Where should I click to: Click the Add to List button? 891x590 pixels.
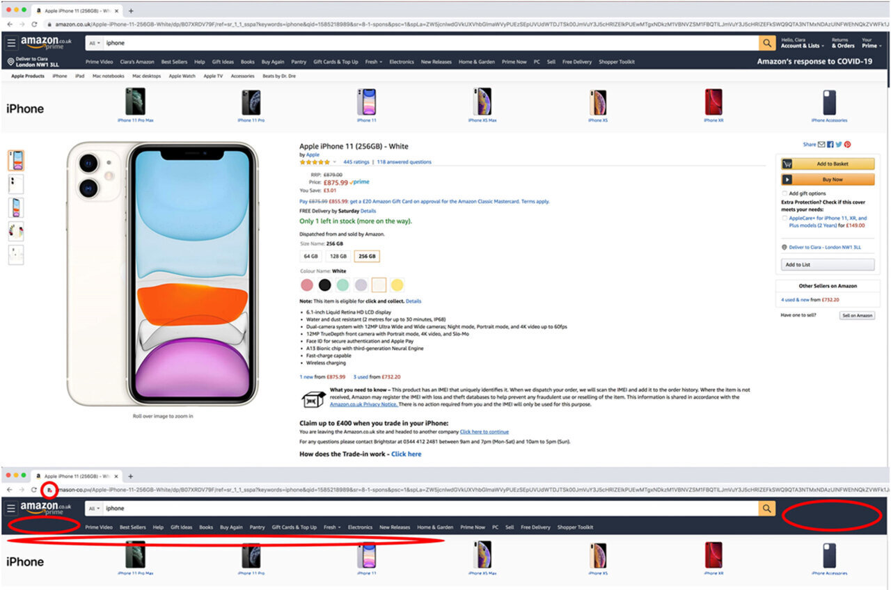[x=828, y=264]
